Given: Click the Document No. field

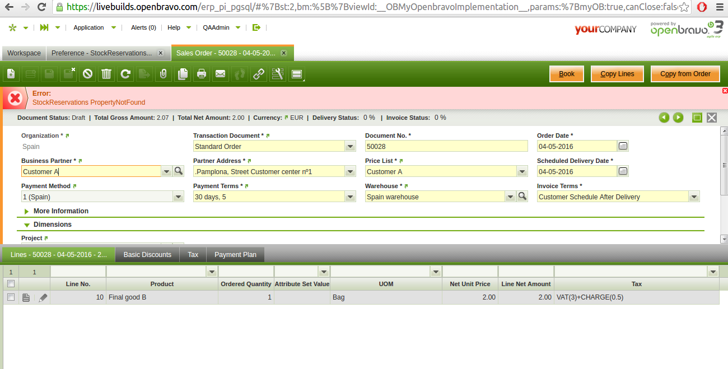Looking at the screenshot, I should click(x=446, y=146).
